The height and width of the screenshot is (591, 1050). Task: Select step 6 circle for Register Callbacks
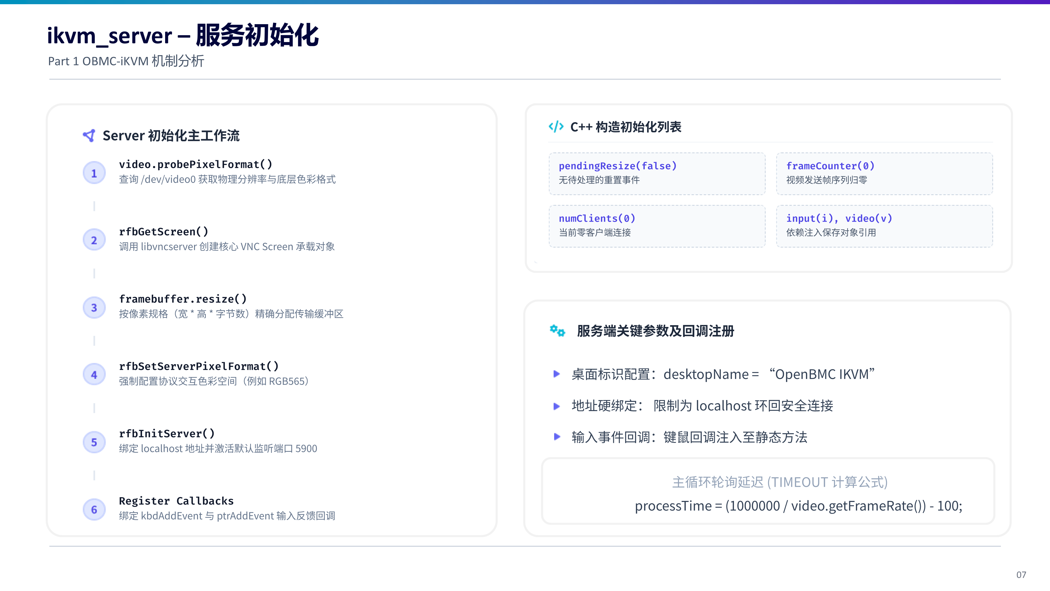coord(94,509)
